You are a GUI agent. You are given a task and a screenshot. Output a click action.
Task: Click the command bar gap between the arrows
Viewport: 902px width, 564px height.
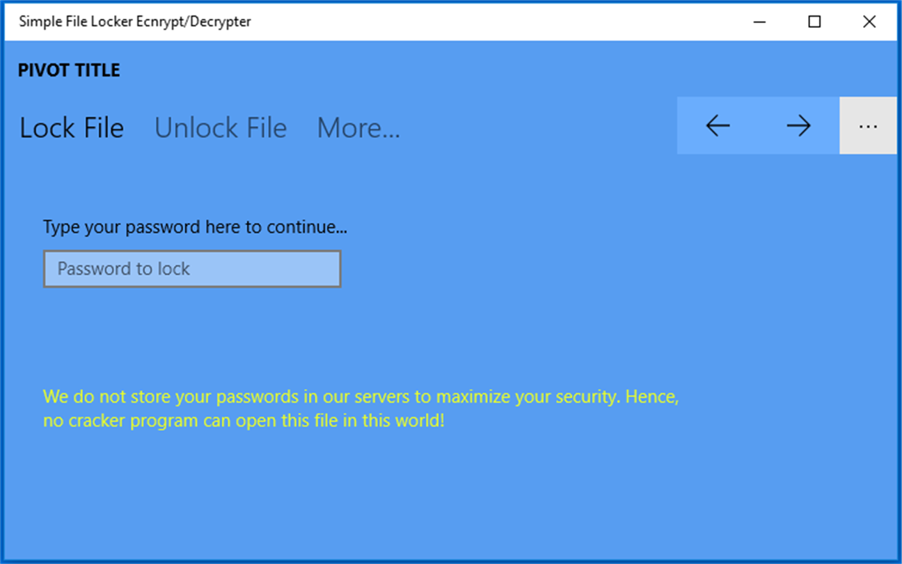(758, 125)
